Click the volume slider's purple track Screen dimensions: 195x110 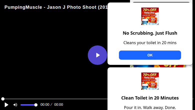[x=28, y=105]
